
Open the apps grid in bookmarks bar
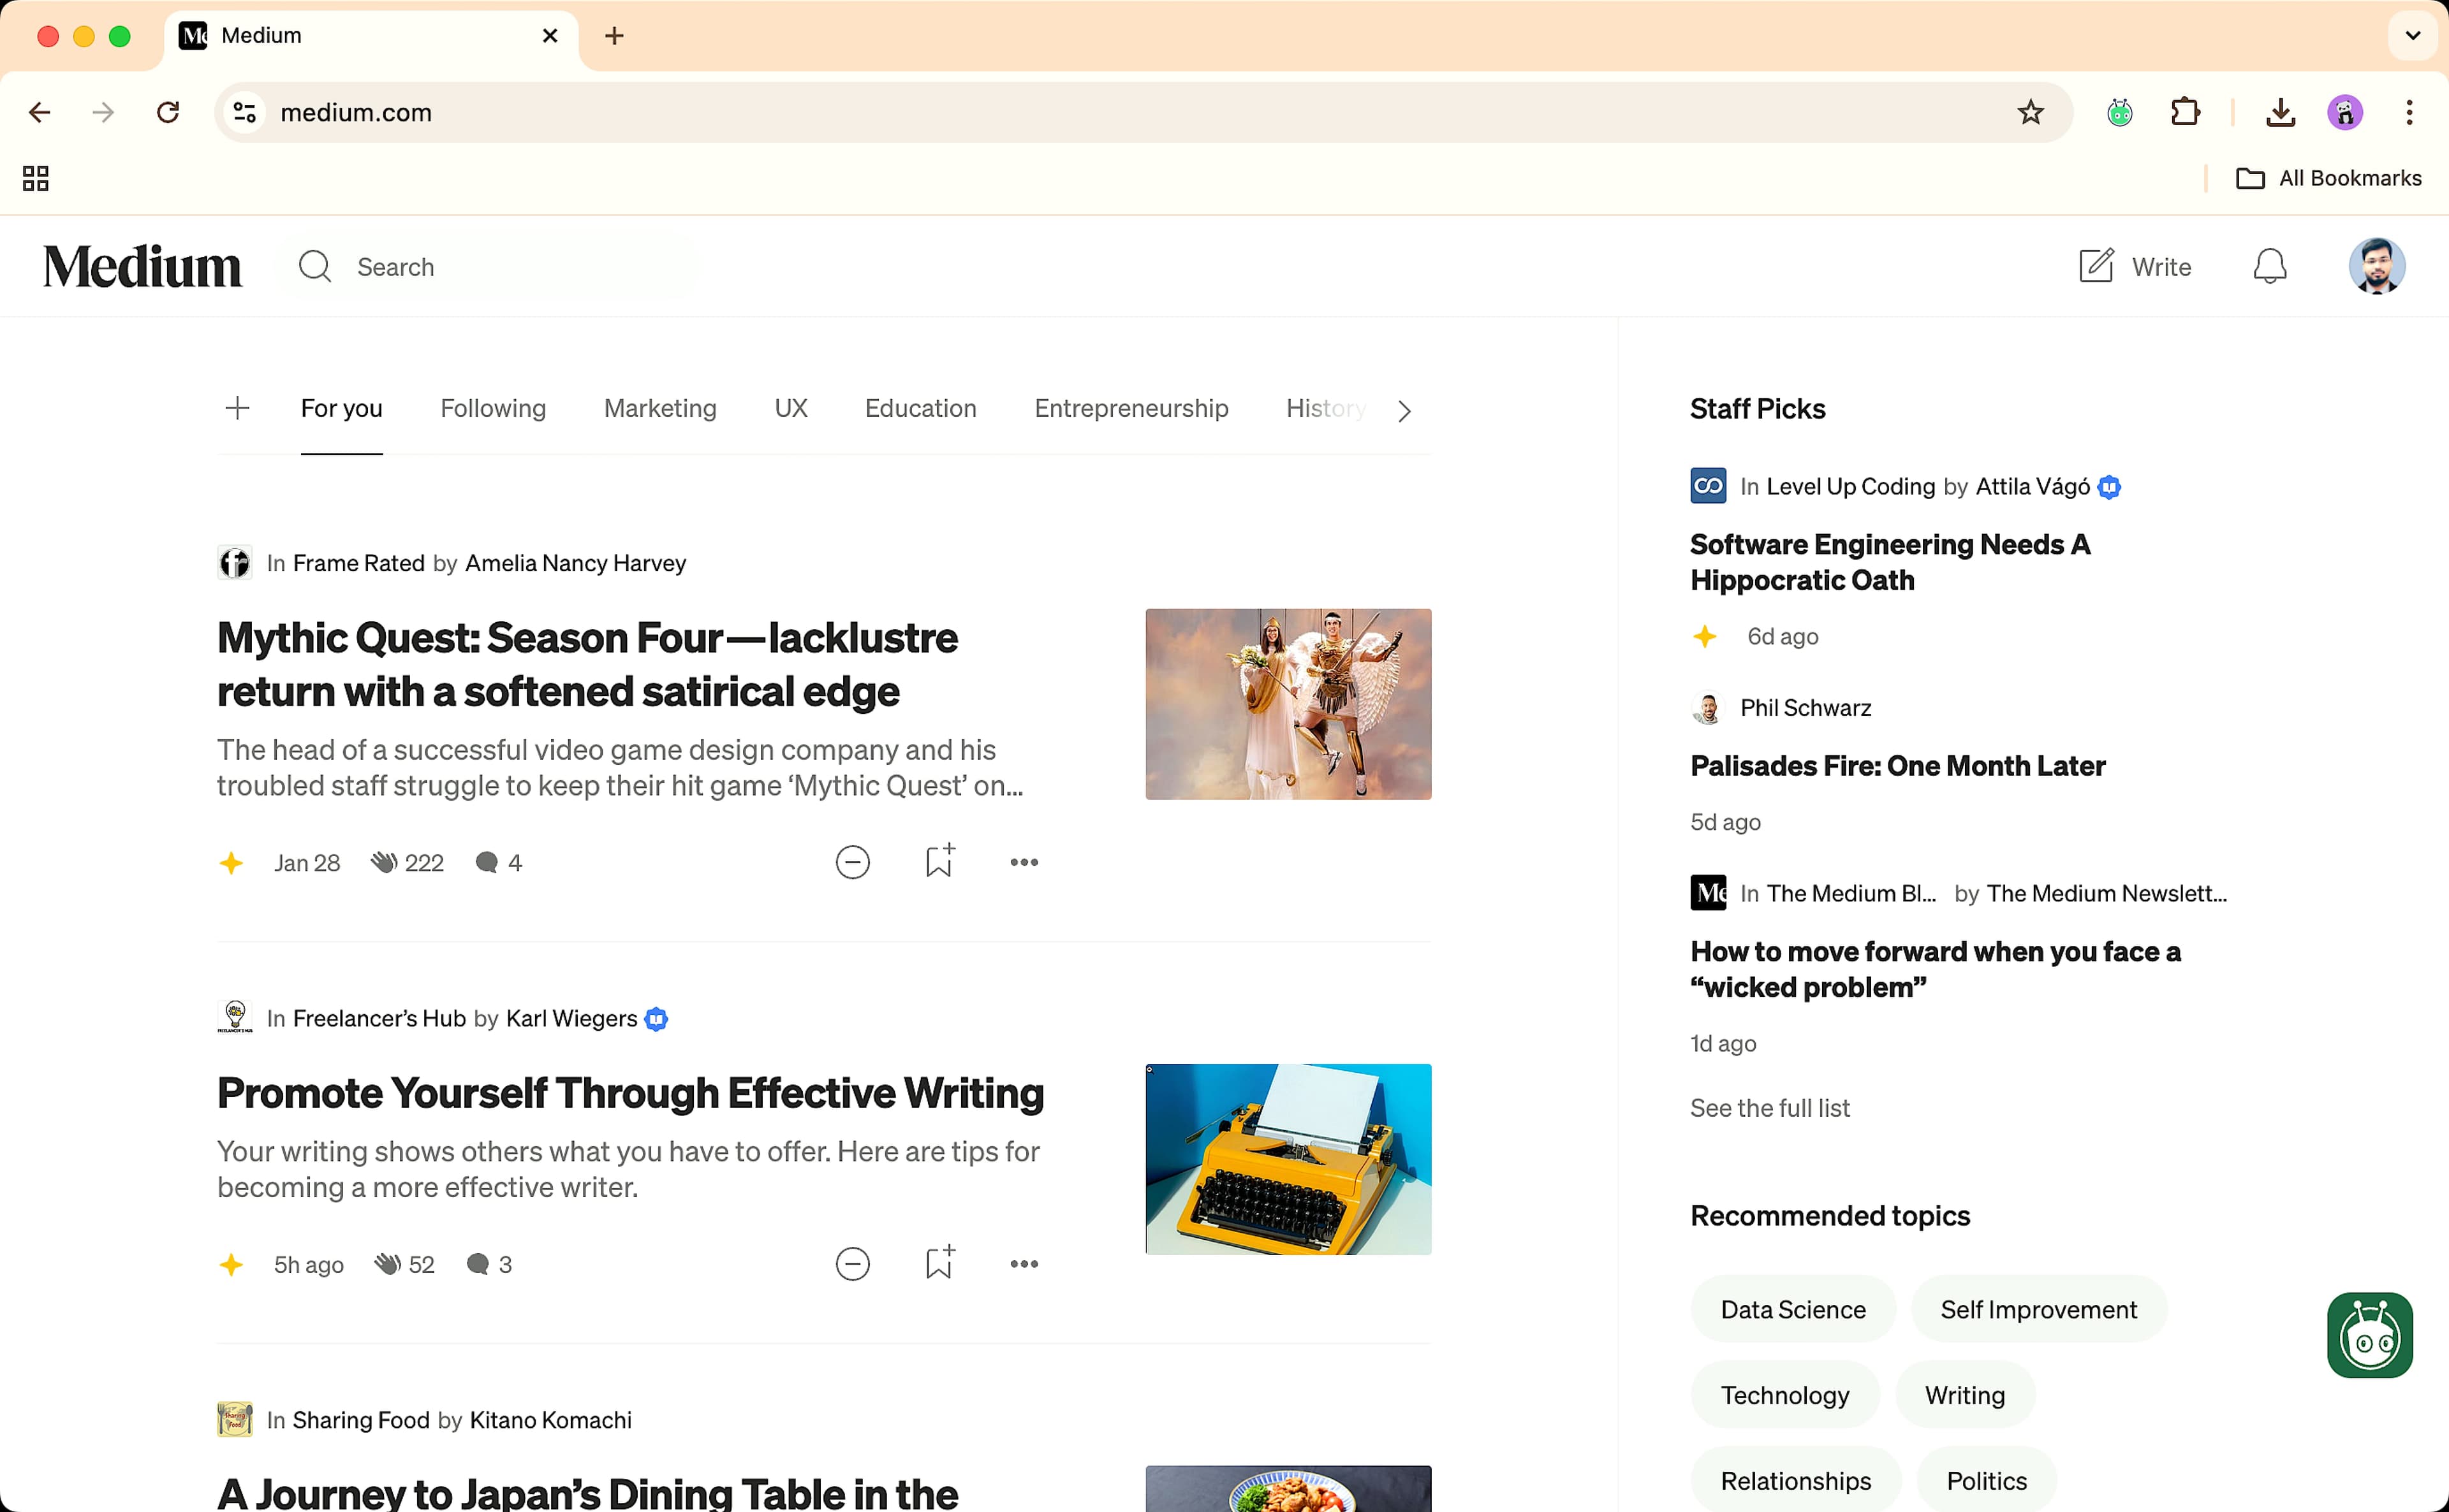[x=36, y=178]
